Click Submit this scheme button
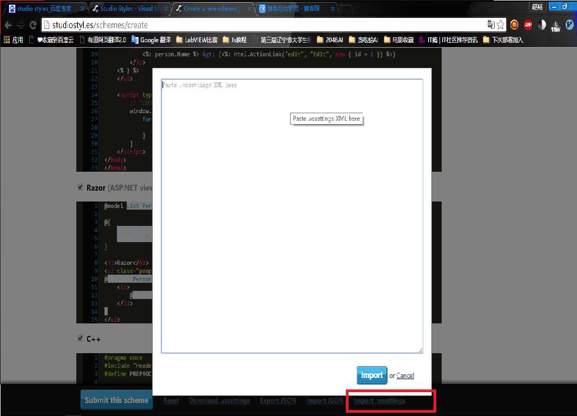Screen dimensions: 577x416 click(116, 400)
